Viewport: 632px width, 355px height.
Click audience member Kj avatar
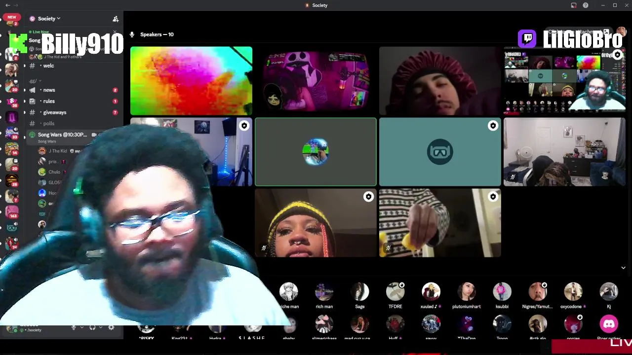pyautogui.click(x=609, y=292)
